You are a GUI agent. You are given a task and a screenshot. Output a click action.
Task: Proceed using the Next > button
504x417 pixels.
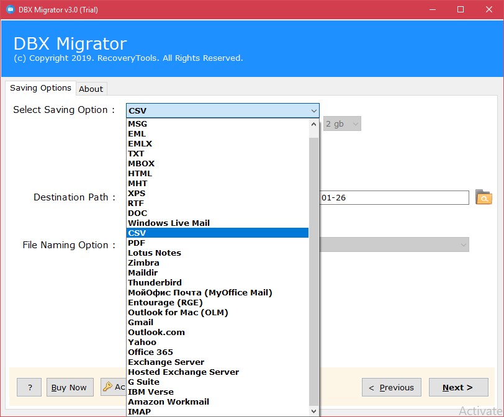(458, 387)
